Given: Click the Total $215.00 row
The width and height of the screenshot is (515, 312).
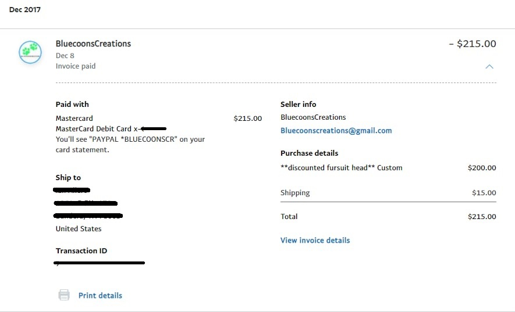Looking at the screenshot, I should 388,217.
